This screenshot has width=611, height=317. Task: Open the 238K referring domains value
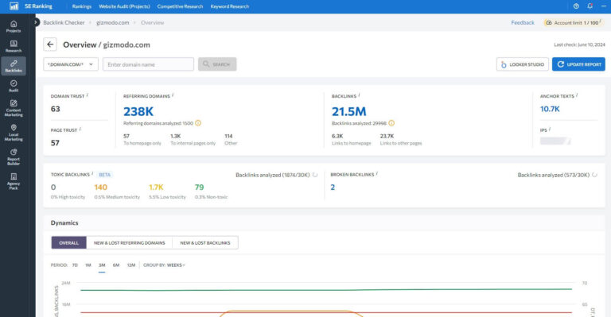click(x=138, y=112)
